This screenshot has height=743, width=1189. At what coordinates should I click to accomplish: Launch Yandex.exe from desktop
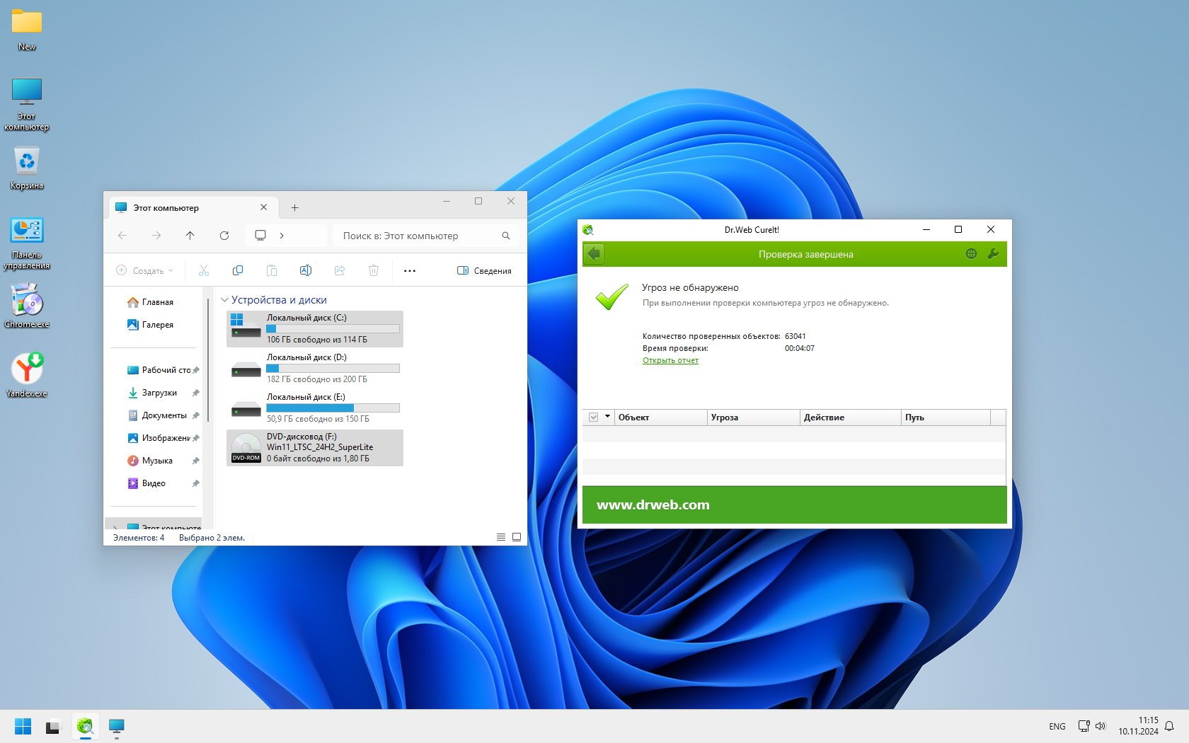tap(27, 375)
